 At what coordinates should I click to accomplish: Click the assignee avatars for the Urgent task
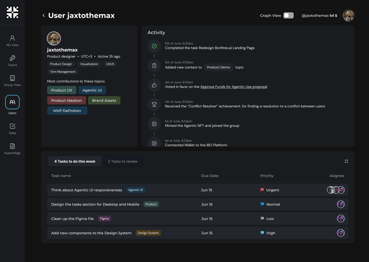tap(336, 190)
